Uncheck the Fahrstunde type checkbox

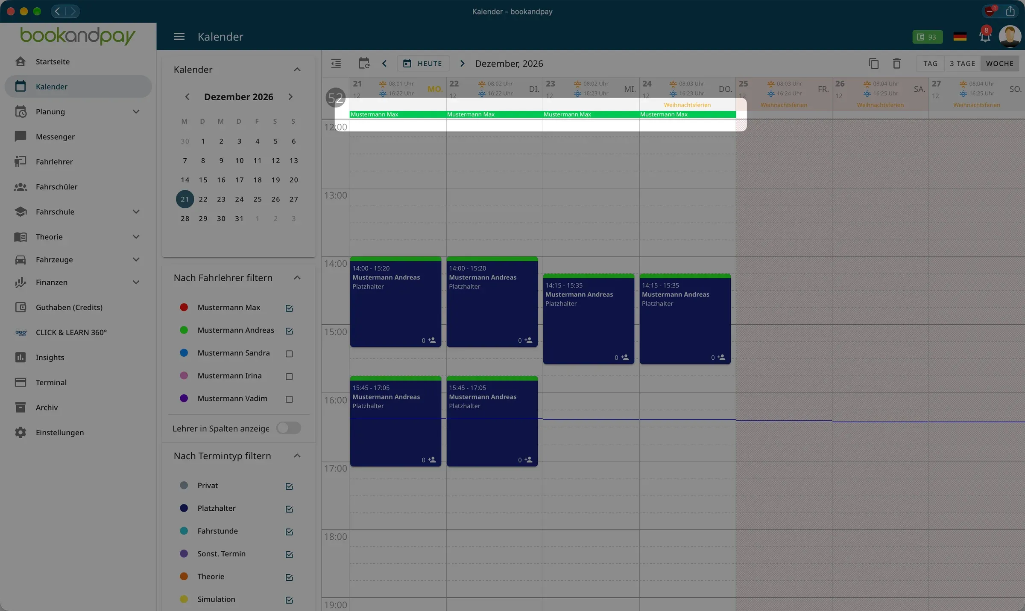point(289,532)
